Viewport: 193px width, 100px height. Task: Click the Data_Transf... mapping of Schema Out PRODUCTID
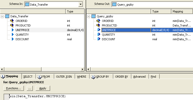pos(182,25)
